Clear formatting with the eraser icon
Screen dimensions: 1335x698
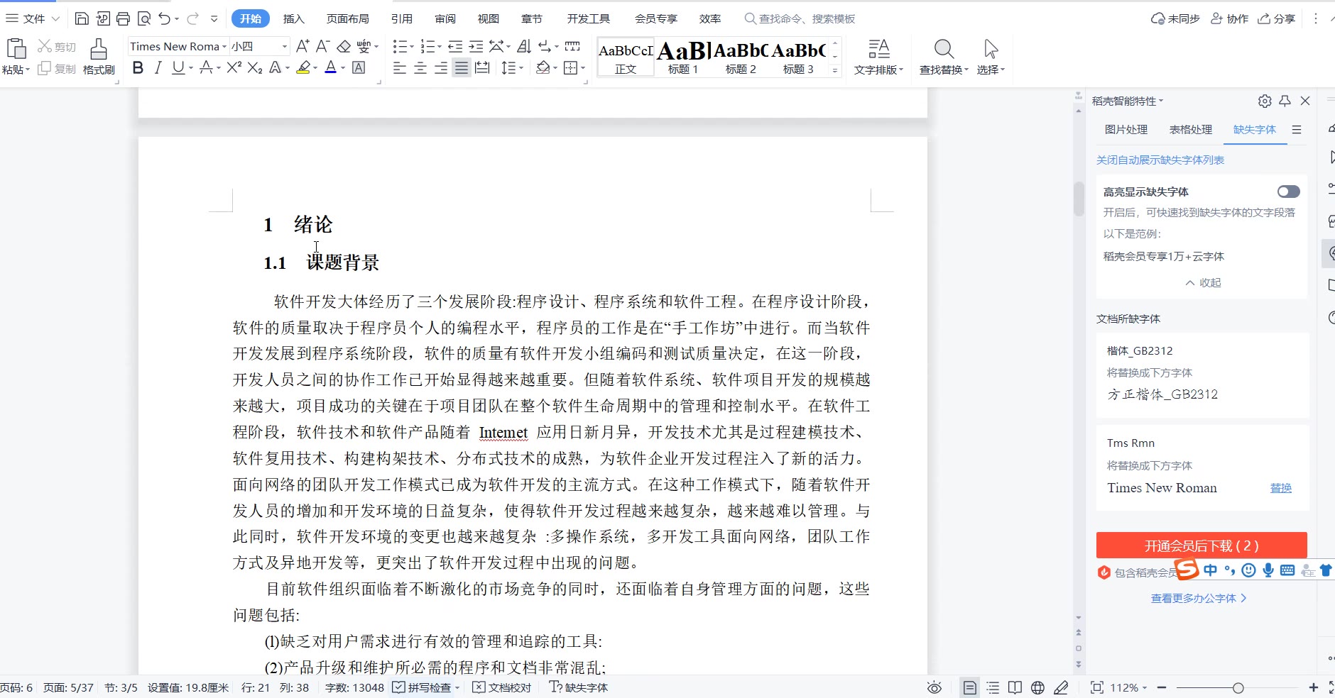tap(344, 46)
